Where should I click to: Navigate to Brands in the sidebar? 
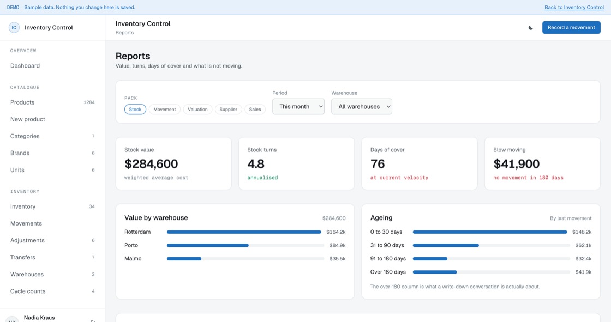click(52, 153)
